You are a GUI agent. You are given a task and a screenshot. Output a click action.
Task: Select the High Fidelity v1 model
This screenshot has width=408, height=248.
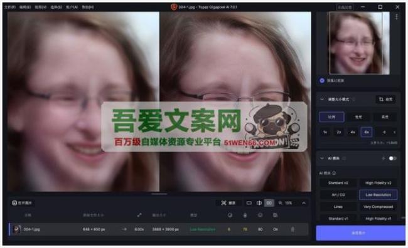378,219
